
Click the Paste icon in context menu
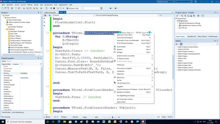click(115, 52)
